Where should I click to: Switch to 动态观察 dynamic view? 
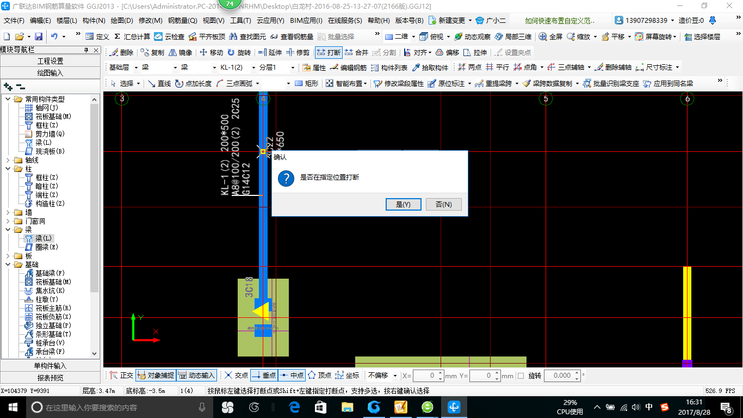coord(472,36)
